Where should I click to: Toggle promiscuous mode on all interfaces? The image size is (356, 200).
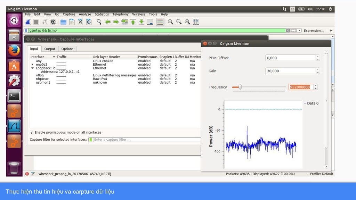32,132
